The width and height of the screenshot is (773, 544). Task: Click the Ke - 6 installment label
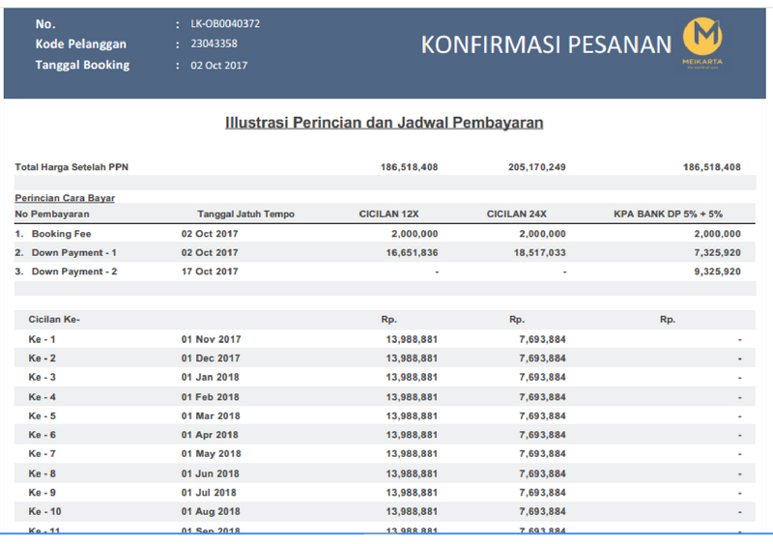[42, 435]
